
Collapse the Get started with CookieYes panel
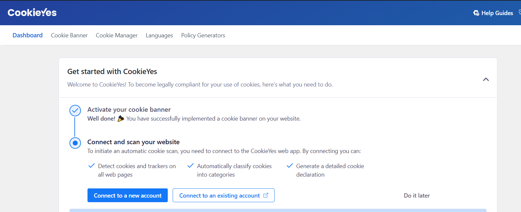pyautogui.click(x=486, y=79)
